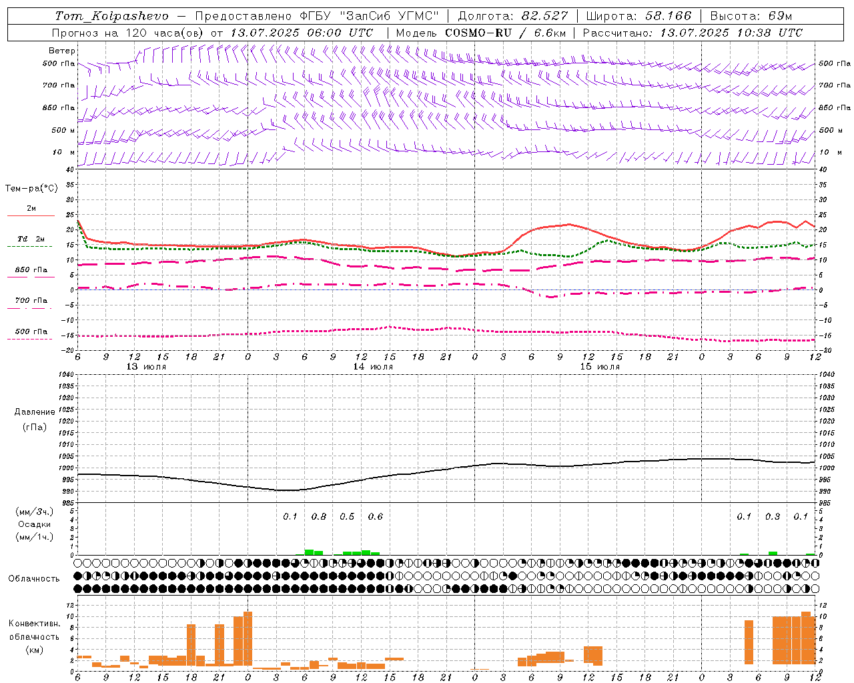Click the longitude value "82.527"
The height and width of the screenshot is (683, 854).
pyautogui.click(x=544, y=16)
